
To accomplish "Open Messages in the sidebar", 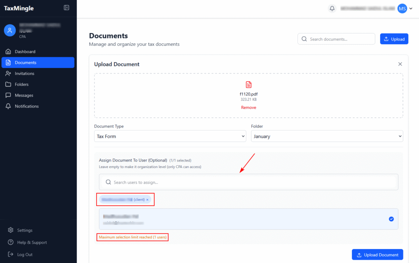I will pyautogui.click(x=24, y=95).
